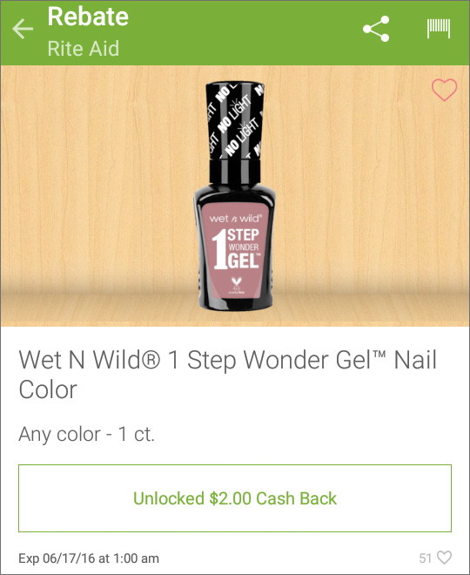Image resolution: width=470 pixels, height=575 pixels.
Task: Select the Rebate header title
Action: coord(88,17)
